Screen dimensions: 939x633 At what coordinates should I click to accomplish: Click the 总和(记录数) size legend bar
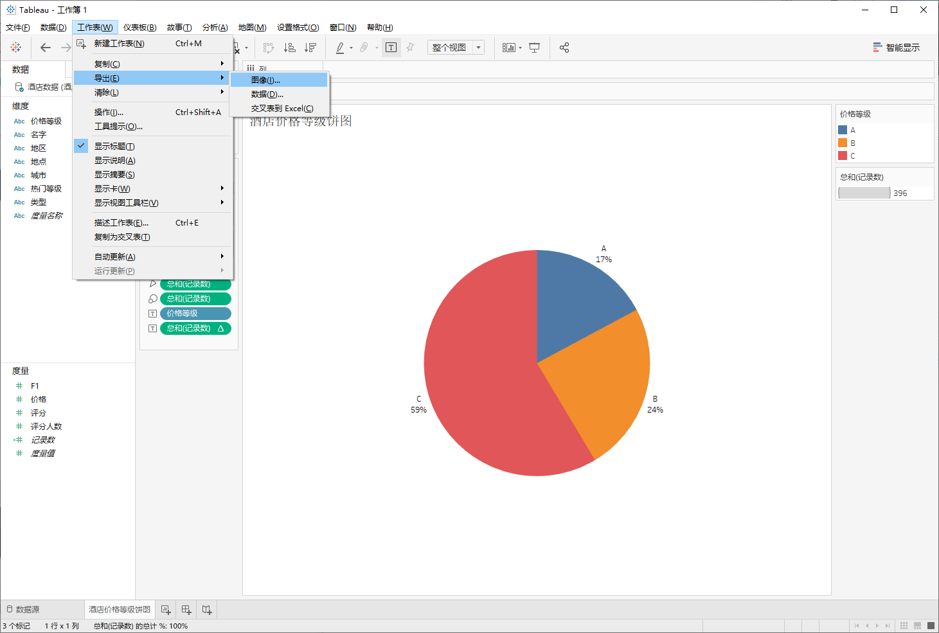tap(864, 193)
